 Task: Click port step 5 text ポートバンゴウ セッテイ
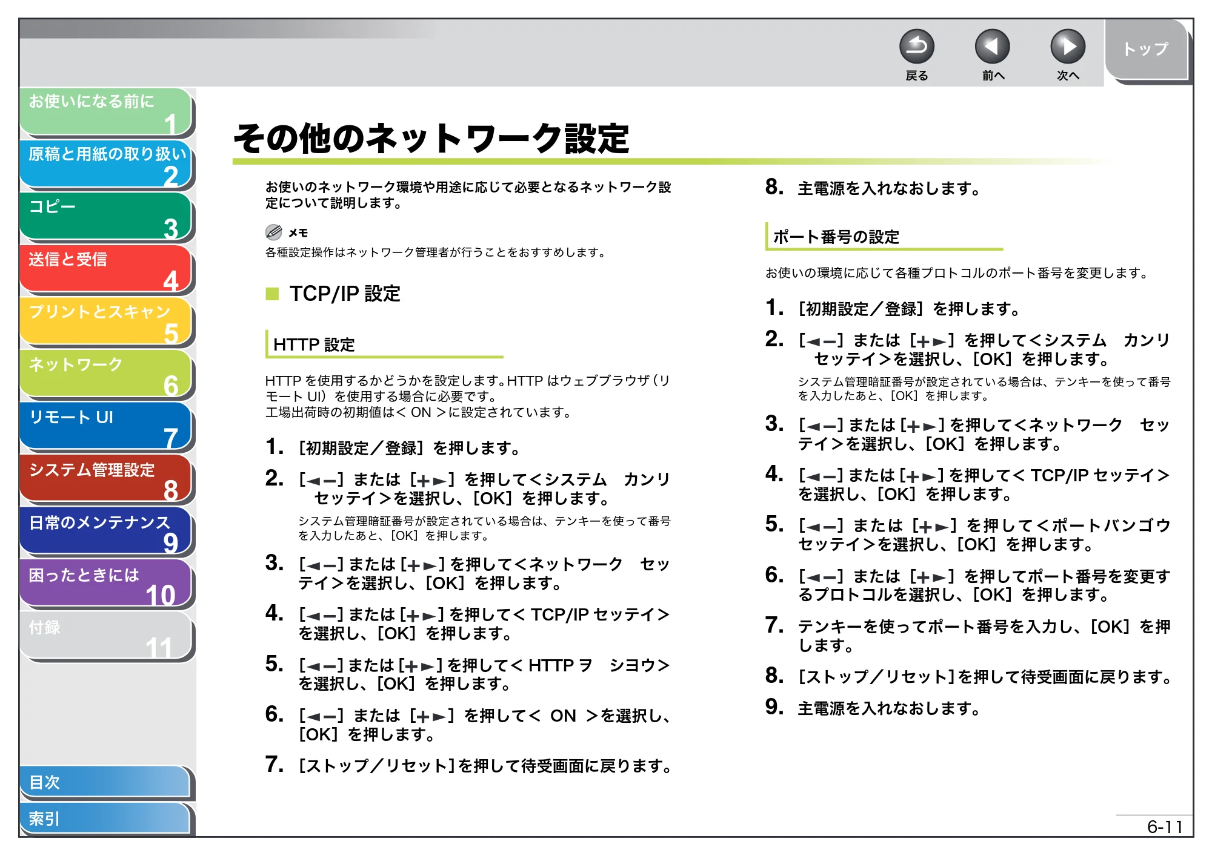tap(984, 535)
